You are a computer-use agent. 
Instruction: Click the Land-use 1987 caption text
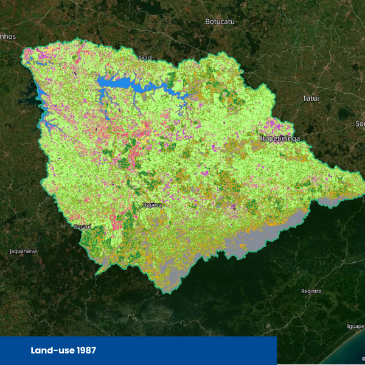tap(63, 350)
